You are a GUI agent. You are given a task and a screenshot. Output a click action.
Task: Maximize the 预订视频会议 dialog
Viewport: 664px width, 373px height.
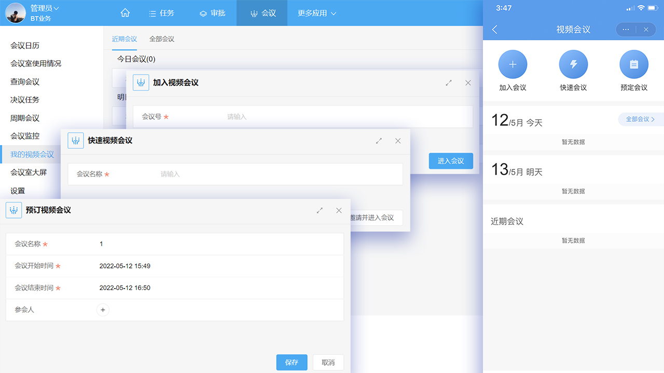pyautogui.click(x=320, y=210)
